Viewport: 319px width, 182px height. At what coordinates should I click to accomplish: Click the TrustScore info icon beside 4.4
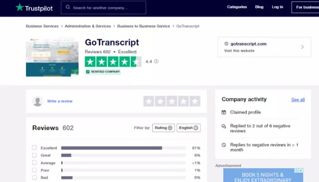tap(156, 61)
